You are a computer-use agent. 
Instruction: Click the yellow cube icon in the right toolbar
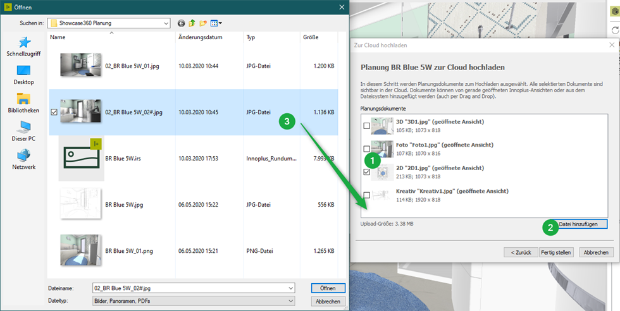coord(615,12)
